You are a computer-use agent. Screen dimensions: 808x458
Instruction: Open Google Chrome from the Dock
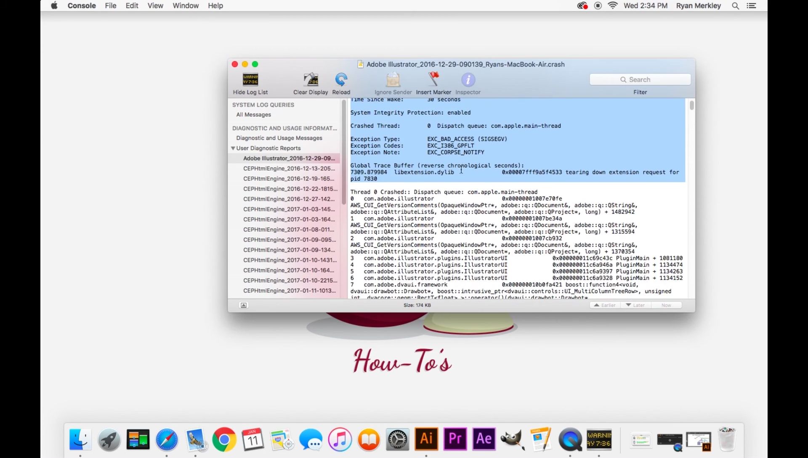click(x=224, y=440)
